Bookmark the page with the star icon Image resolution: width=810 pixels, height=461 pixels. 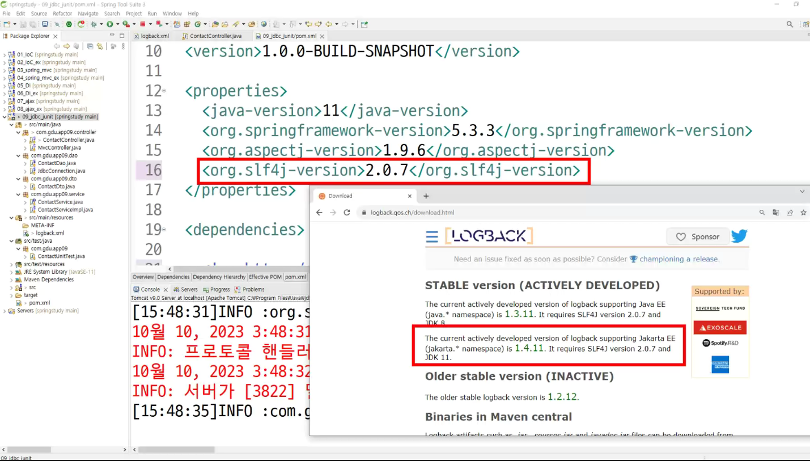[803, 213]
